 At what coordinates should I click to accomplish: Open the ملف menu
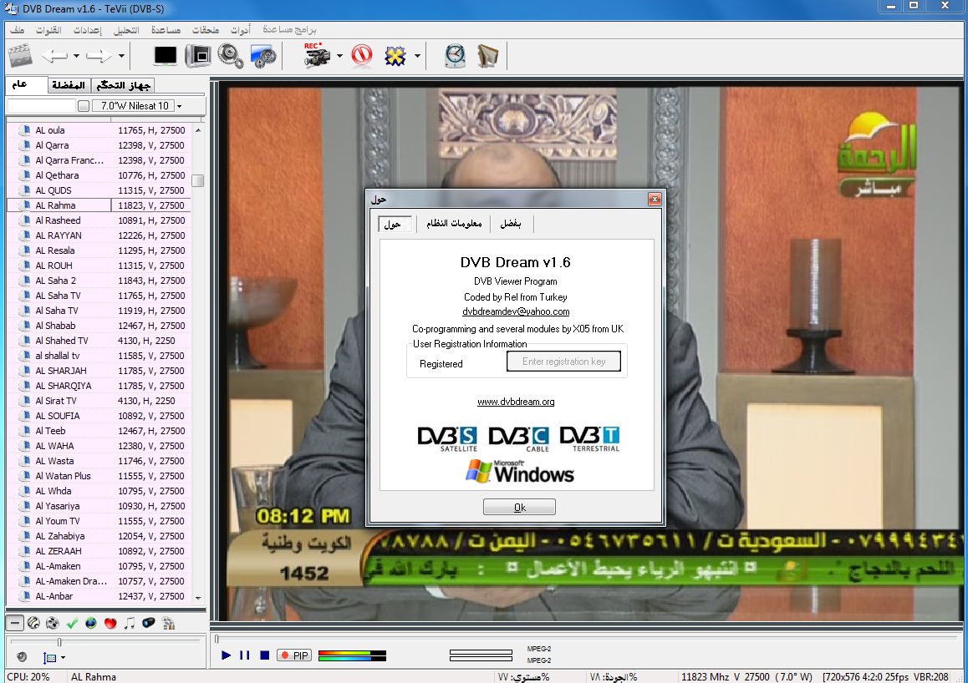(18, 29)
